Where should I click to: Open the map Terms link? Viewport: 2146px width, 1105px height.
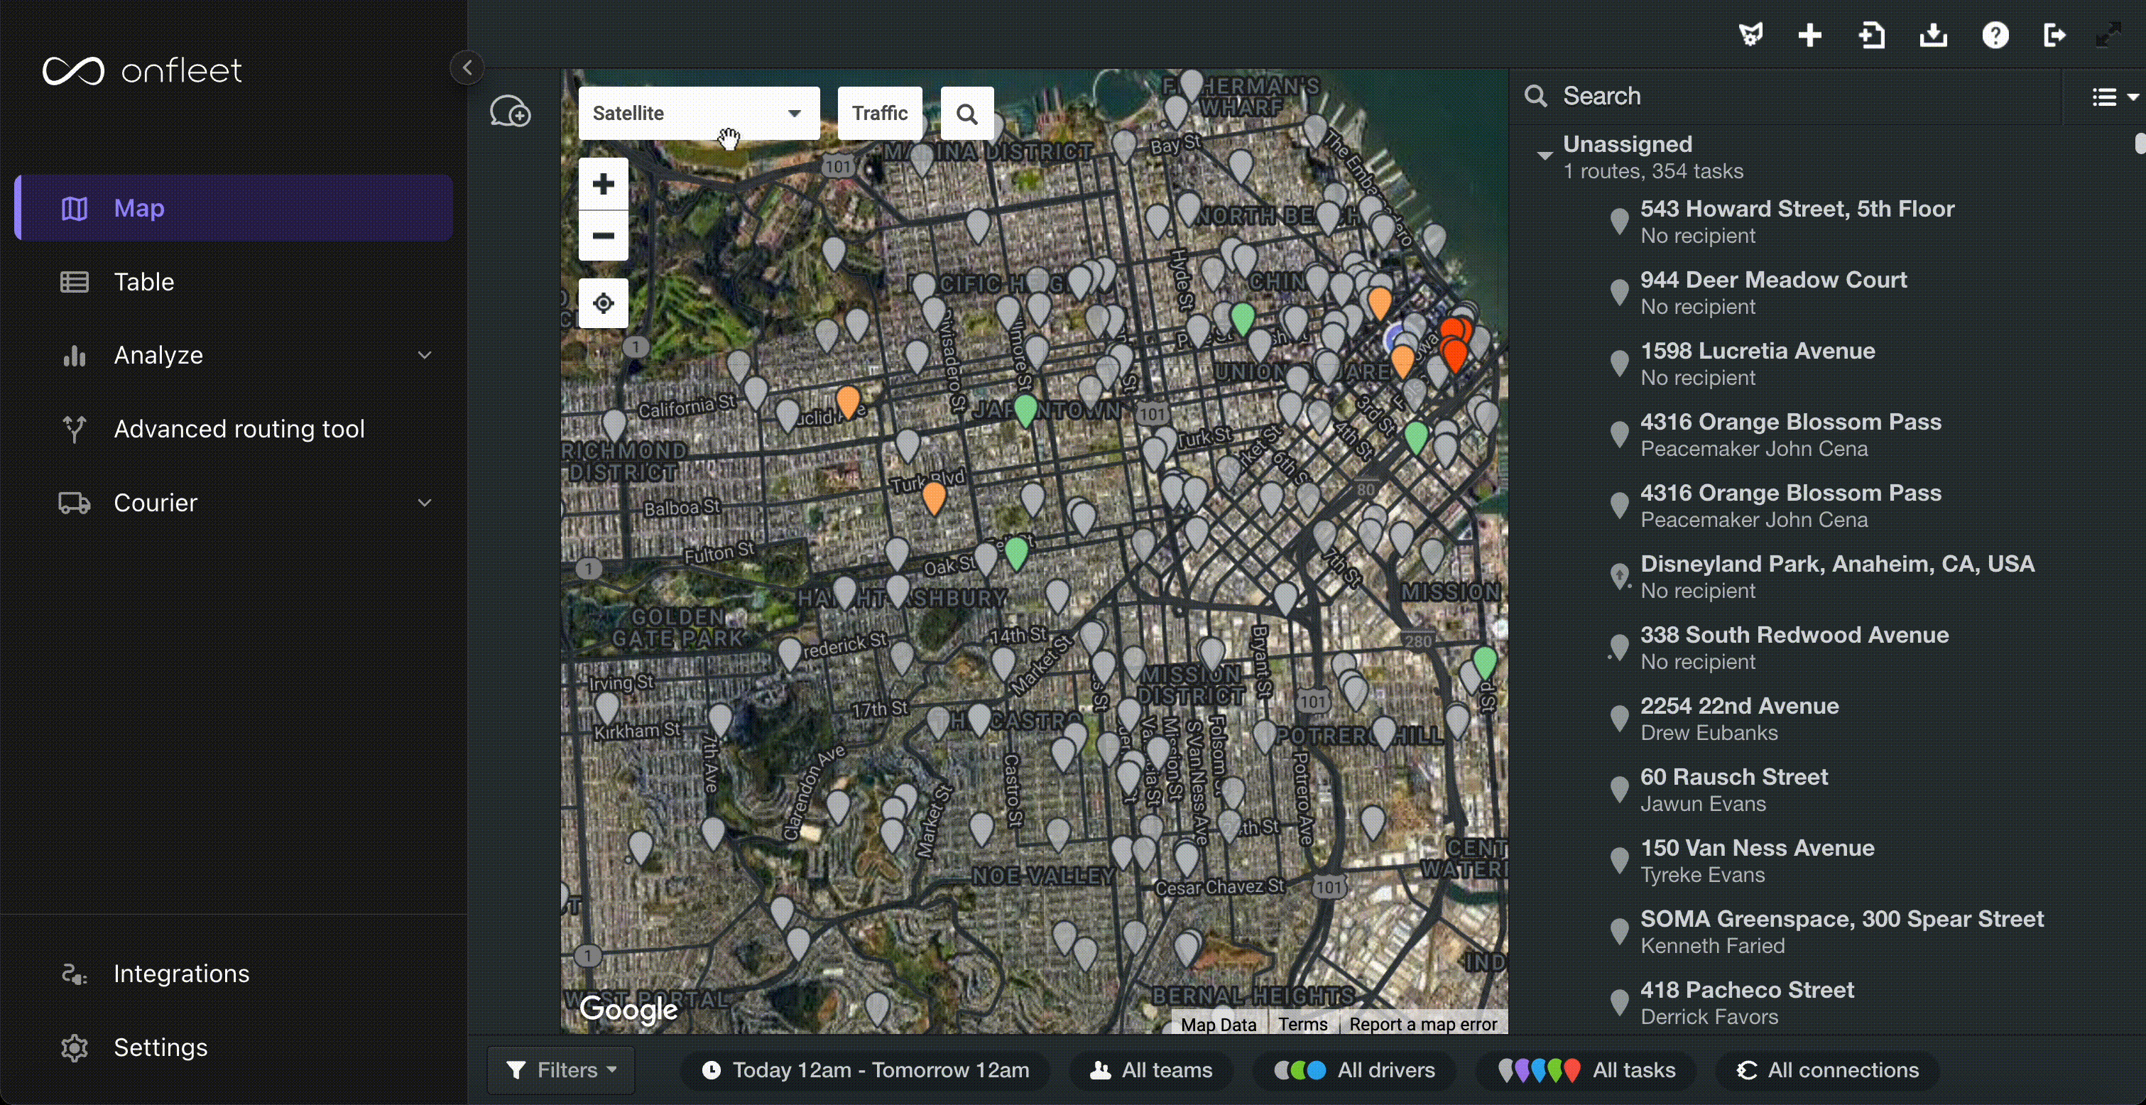(x=1303, y=1024)
